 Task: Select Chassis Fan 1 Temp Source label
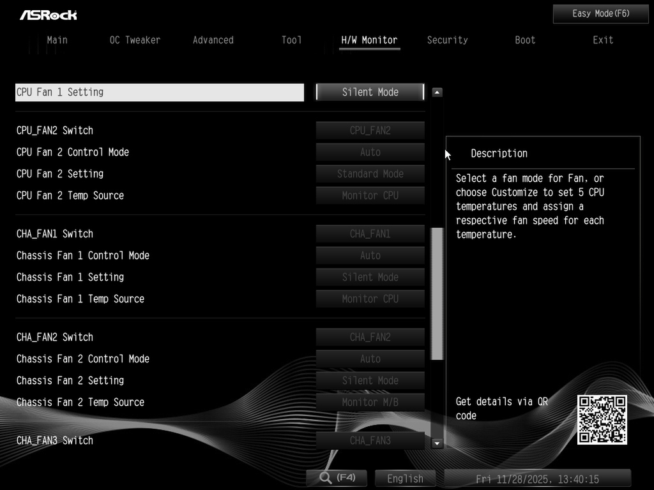click(x=80, y=299)
